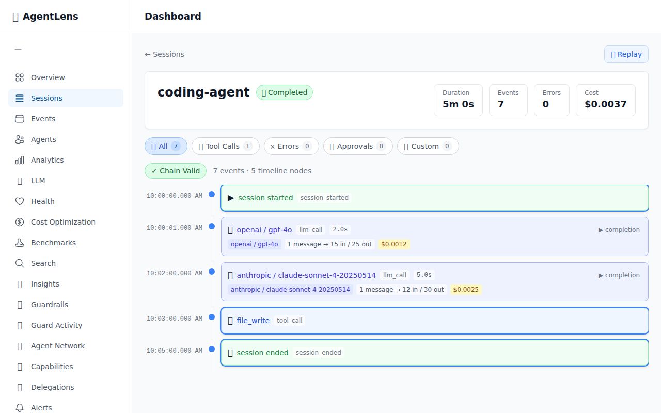
Task: Click the Alerts bell icon
Action: pos(20,408)
